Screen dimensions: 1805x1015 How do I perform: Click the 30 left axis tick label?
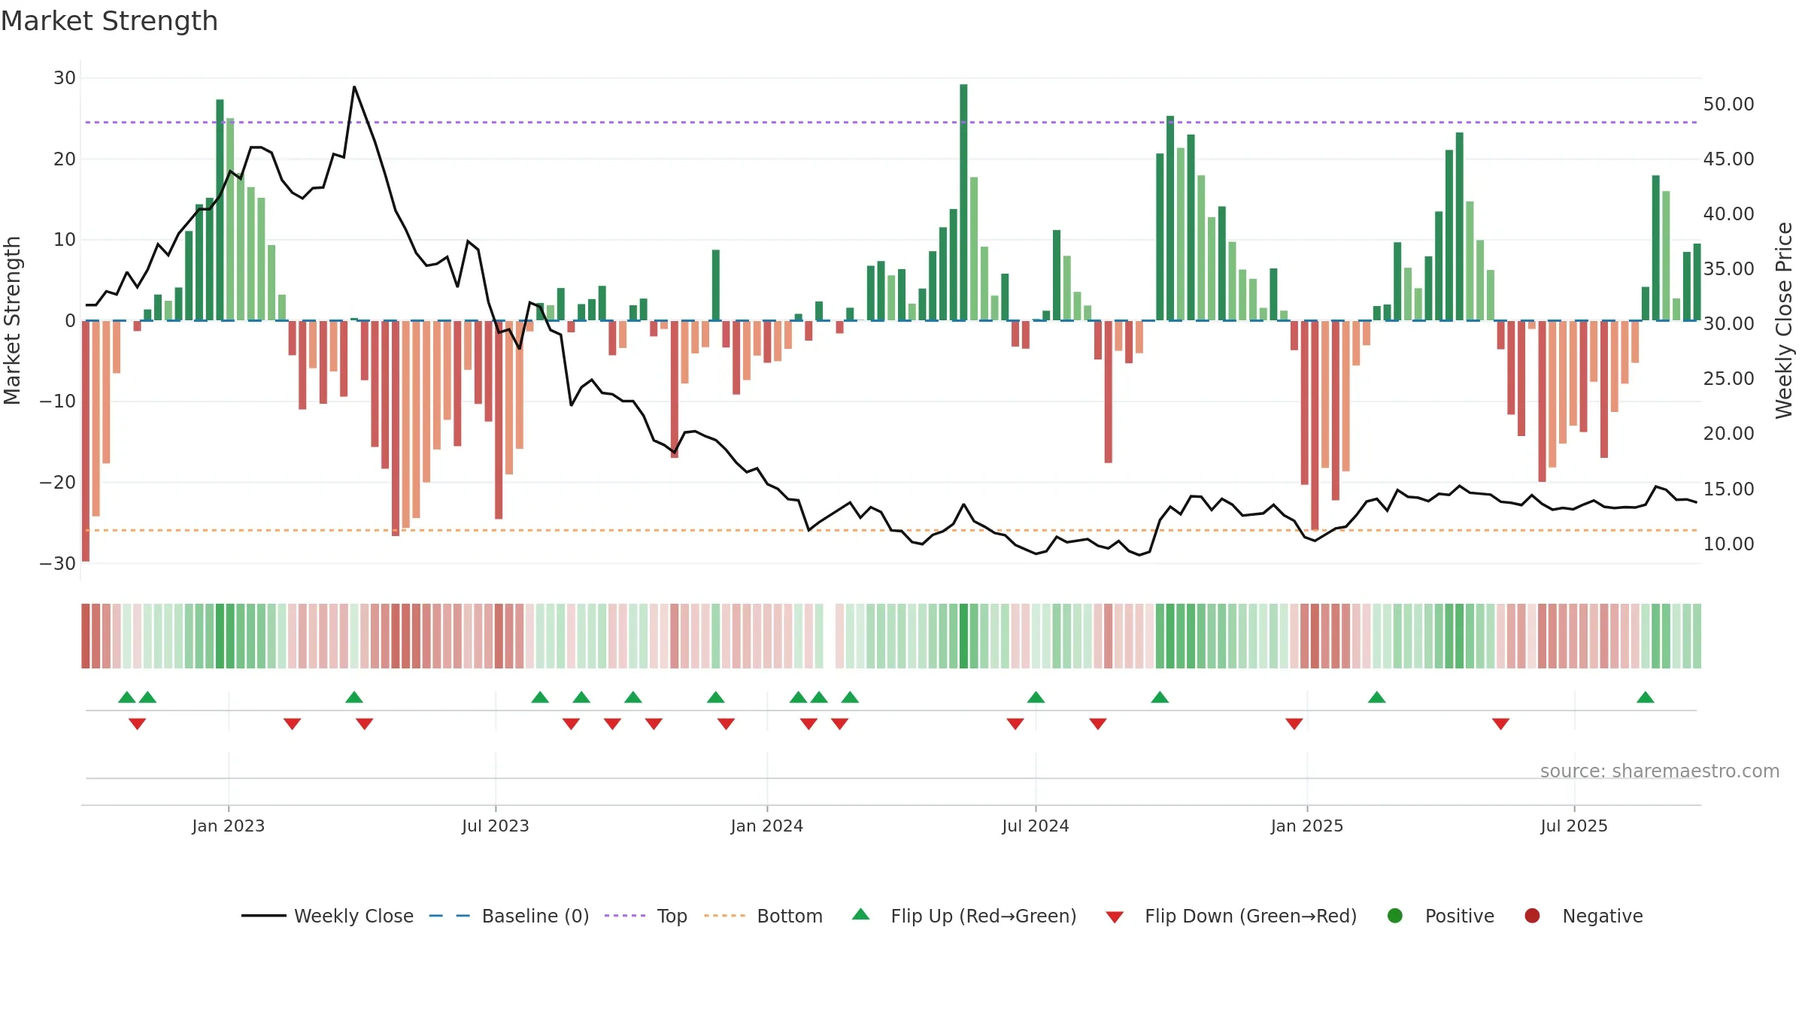(x=65, y=77)
